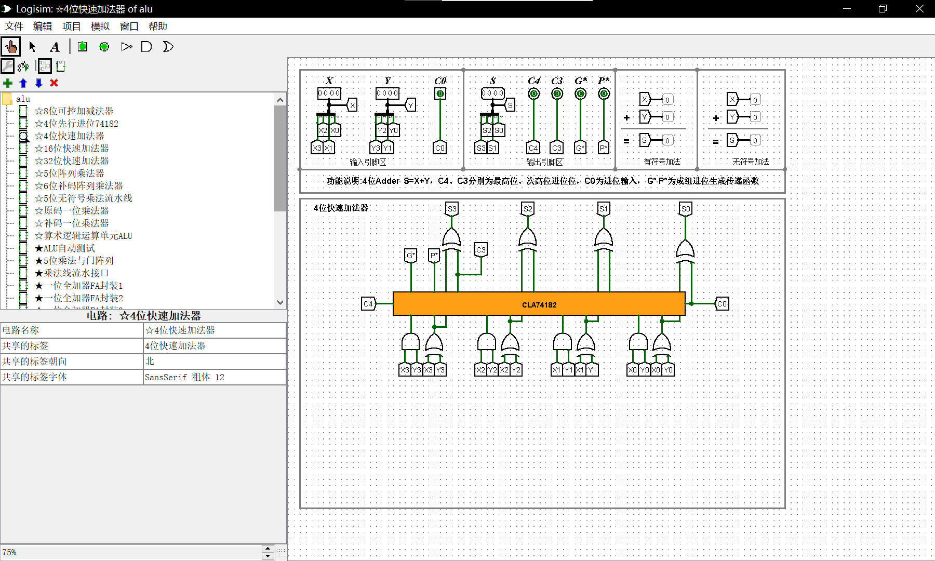The height and width of the screenshot is (561, 935).
Task: Open the 共享的标签朝向 dropdown value
Action: coord(215,362)
